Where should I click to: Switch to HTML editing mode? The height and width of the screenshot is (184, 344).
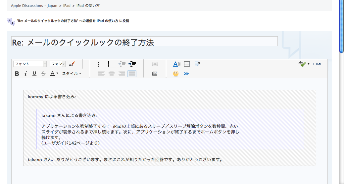[x=317, y=64]
